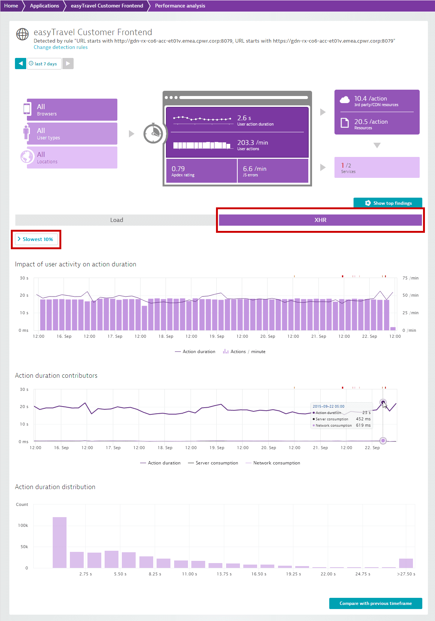Click the gear icon on Show top findings
The height and width of the screenshot is (621, 435).
click(x=368, y=203)
